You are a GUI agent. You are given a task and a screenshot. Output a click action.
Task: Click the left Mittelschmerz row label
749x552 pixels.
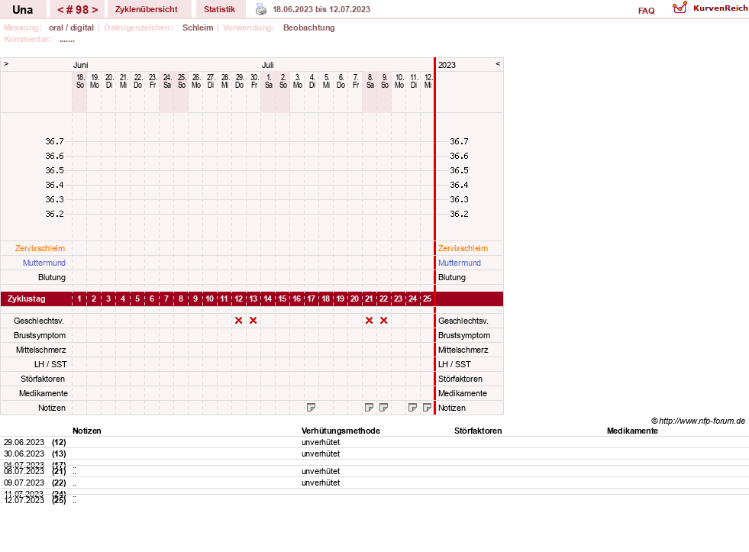click(40, 350)
